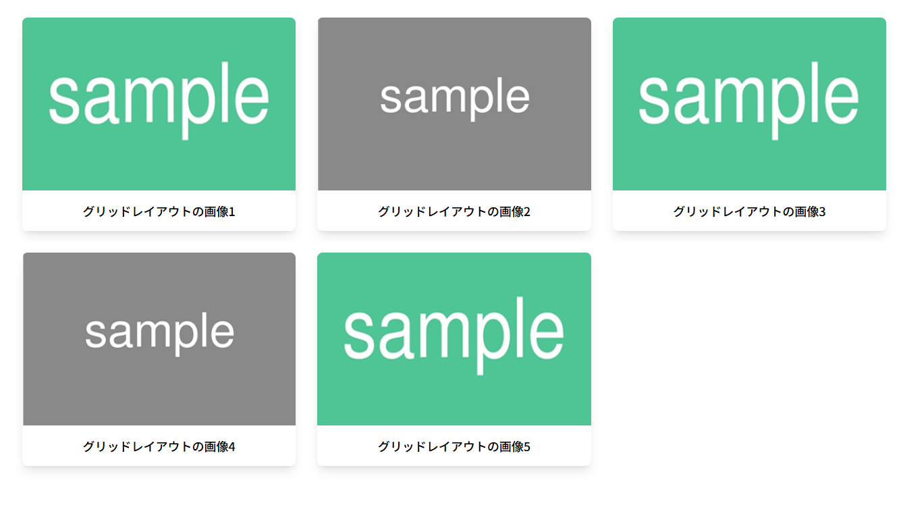Click the word "sample" in the fourth image
This screenshot has width=901, height=520.
pyautogui.click(x=159, y=333)
